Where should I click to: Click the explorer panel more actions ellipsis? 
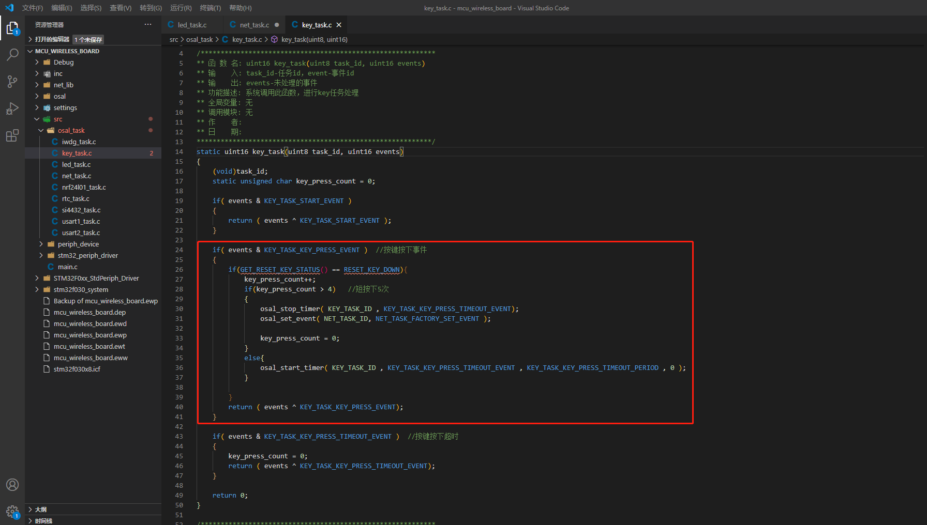point(148,25)
